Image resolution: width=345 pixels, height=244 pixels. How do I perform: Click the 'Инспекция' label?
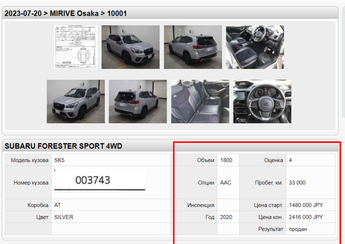tap(201, 205)
